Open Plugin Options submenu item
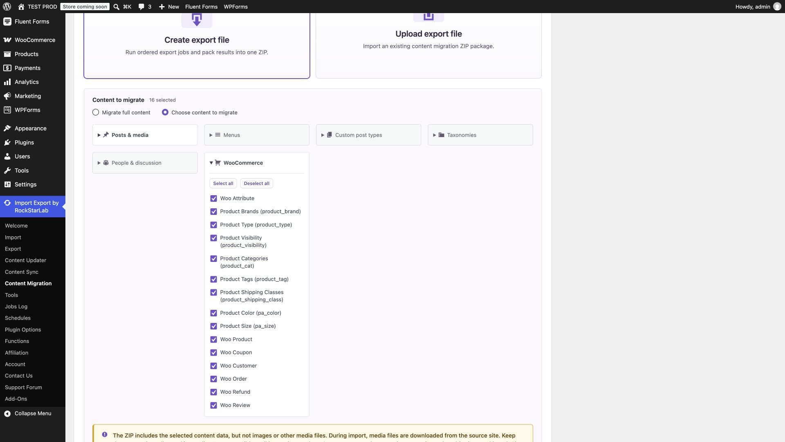Viewport: 785px width, 442px height. click(x=23, y=329)
